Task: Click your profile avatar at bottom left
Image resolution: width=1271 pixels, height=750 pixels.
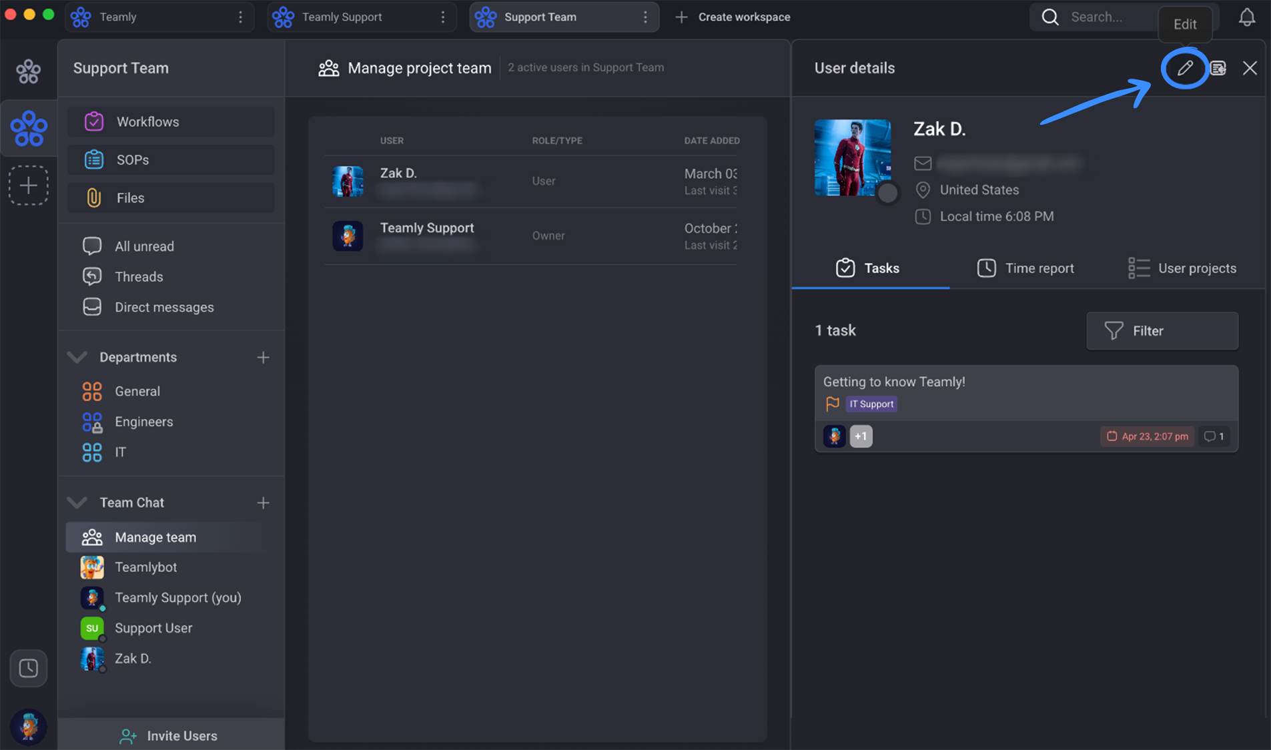Action: (x=29, y=727)
